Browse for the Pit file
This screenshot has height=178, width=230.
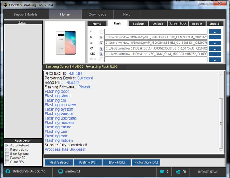(215, 32)
